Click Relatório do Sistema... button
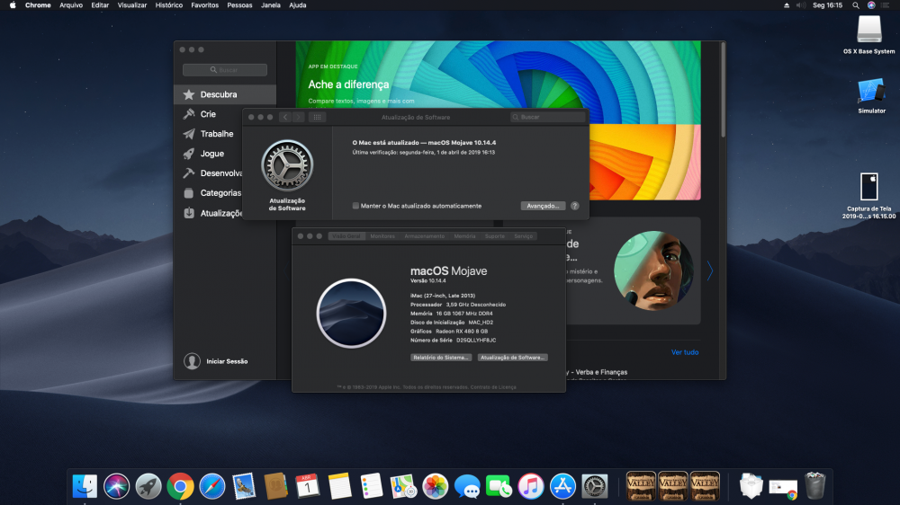900x505 pixels. [x=441, y=357]
